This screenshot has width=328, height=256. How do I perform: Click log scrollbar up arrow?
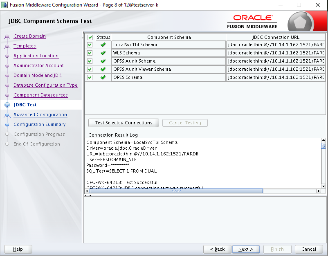click(x=324, y=140)
